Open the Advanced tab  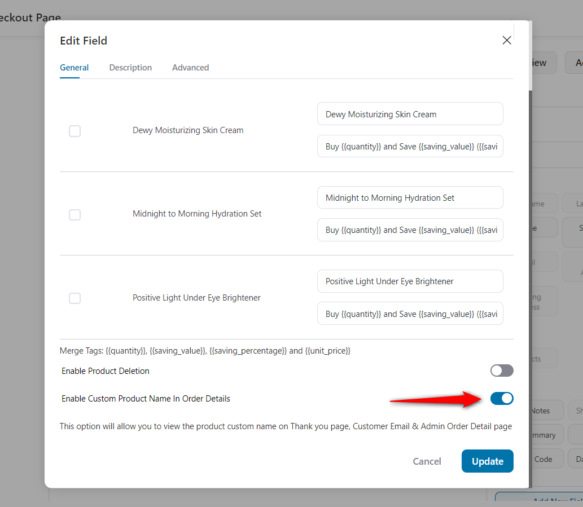pos(190,67)
